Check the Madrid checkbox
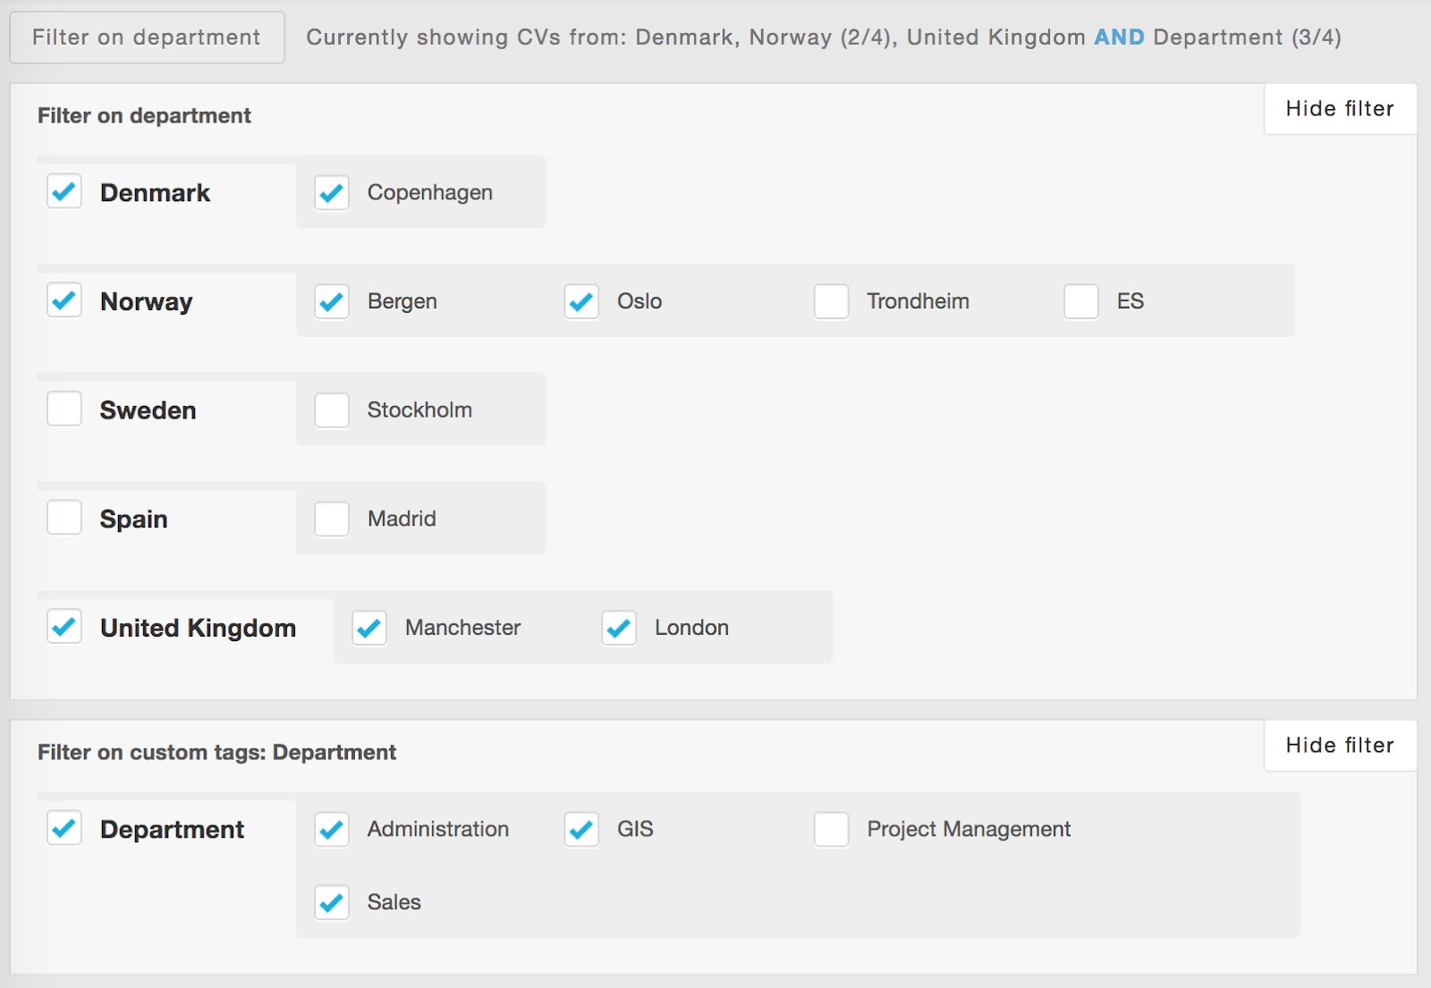 pos(332,519)
